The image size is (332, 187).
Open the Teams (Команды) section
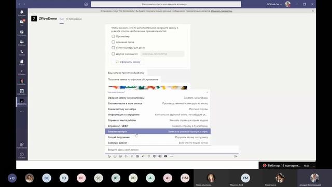pyautogui.click(x=22, y=43)
